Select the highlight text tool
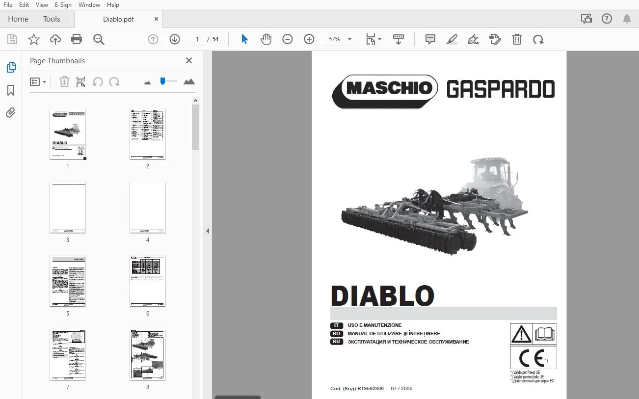This screenshot has height=399, width=639. [x=452, y=39]
